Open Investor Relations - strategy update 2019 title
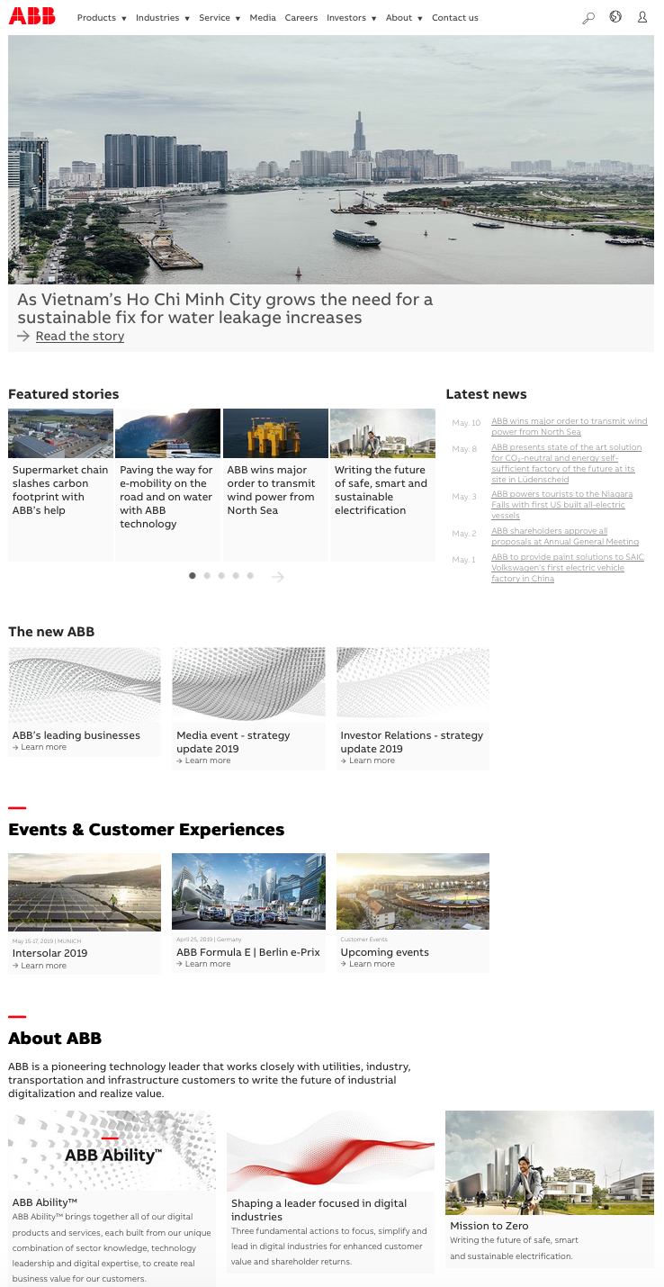Image resolution: width=664 pixels, height=1287 pixels. [411, 742]
